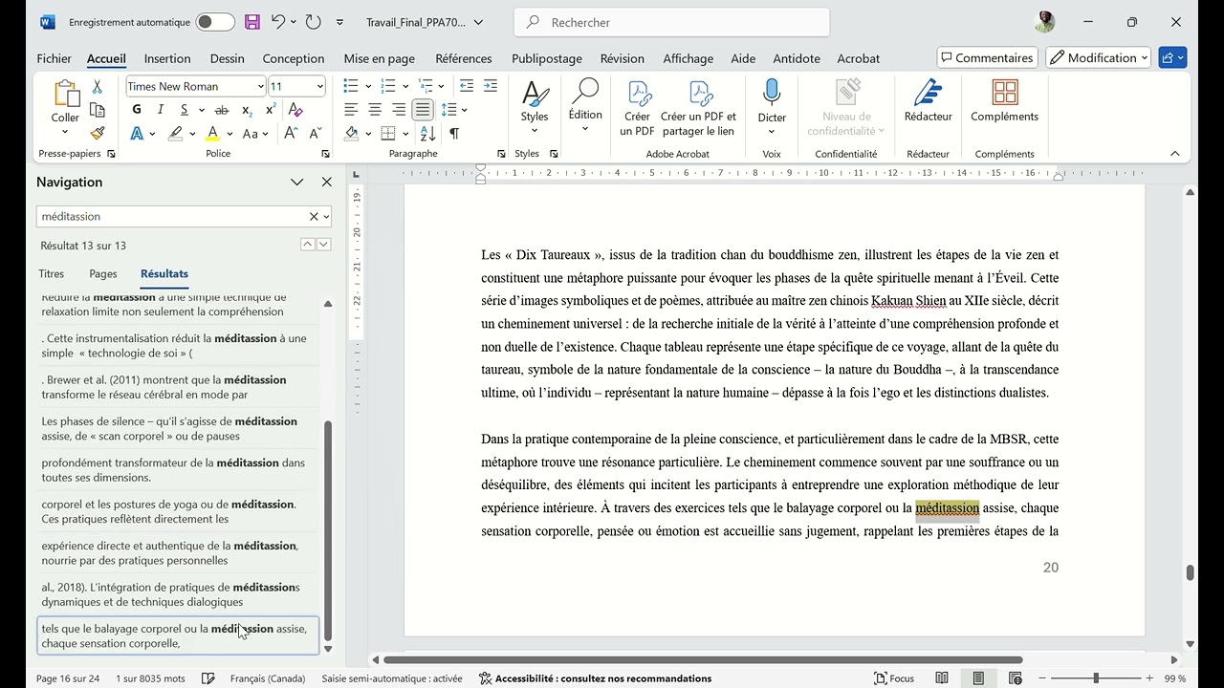Open the Mise en page ribbon tab
The image size is (1224, 688).
coord(380,58)
